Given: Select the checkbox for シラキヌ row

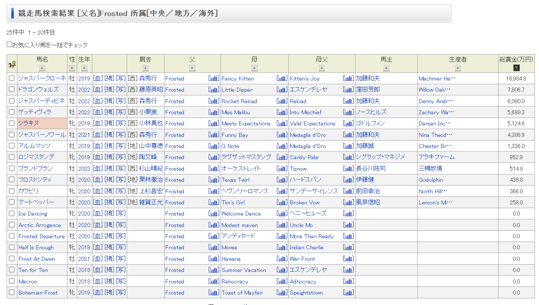Looking at the screenshot, I should 12,123.
